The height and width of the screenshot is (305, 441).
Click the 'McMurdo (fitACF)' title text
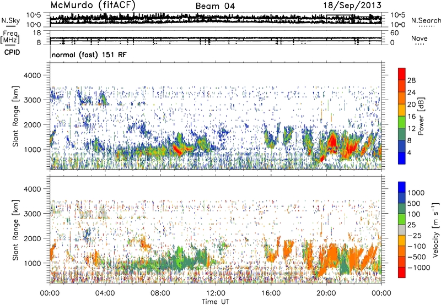pyautogui.click(x=93, y=5)
